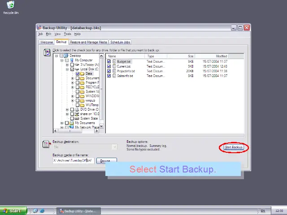Viewport: 287px width, 215px height.
Task: Select the DVD Drive icon in tree
Action: (77, 109)
